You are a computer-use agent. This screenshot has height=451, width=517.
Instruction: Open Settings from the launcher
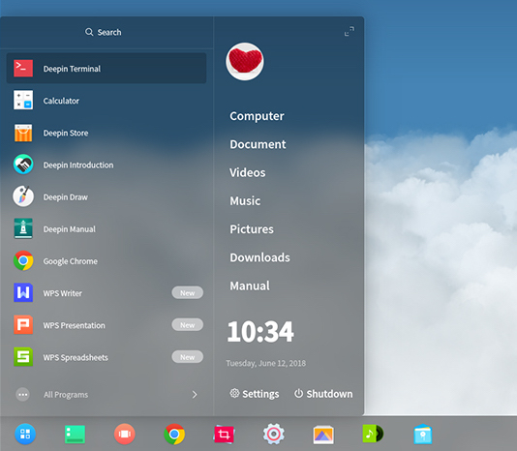tap(255, 394)
